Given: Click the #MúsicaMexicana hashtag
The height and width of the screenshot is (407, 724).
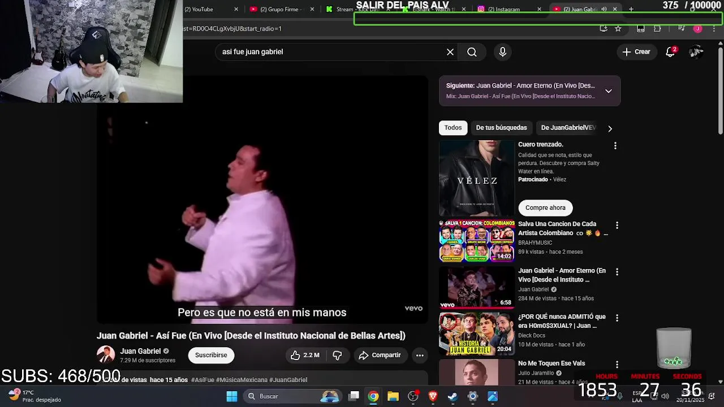Looking at the screenshot, I should (242, 380).
